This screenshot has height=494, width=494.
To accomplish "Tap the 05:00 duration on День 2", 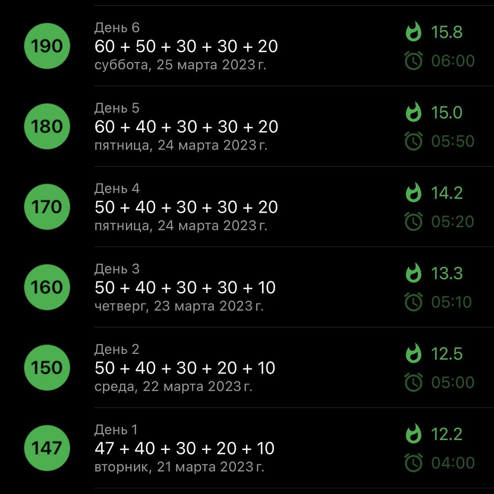I will click(x=452, y=382).
